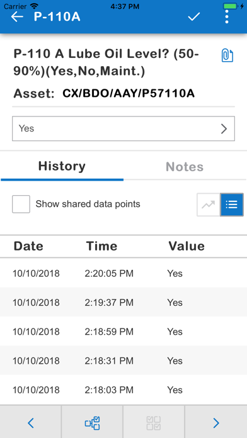Open the three-dot overflow menu
The height and width of the screenshot is (438, 247).
click(x=227, y=17)
